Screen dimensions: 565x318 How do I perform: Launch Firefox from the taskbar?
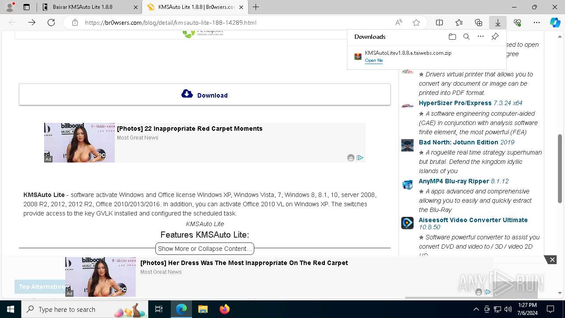[x=224, y=309]
